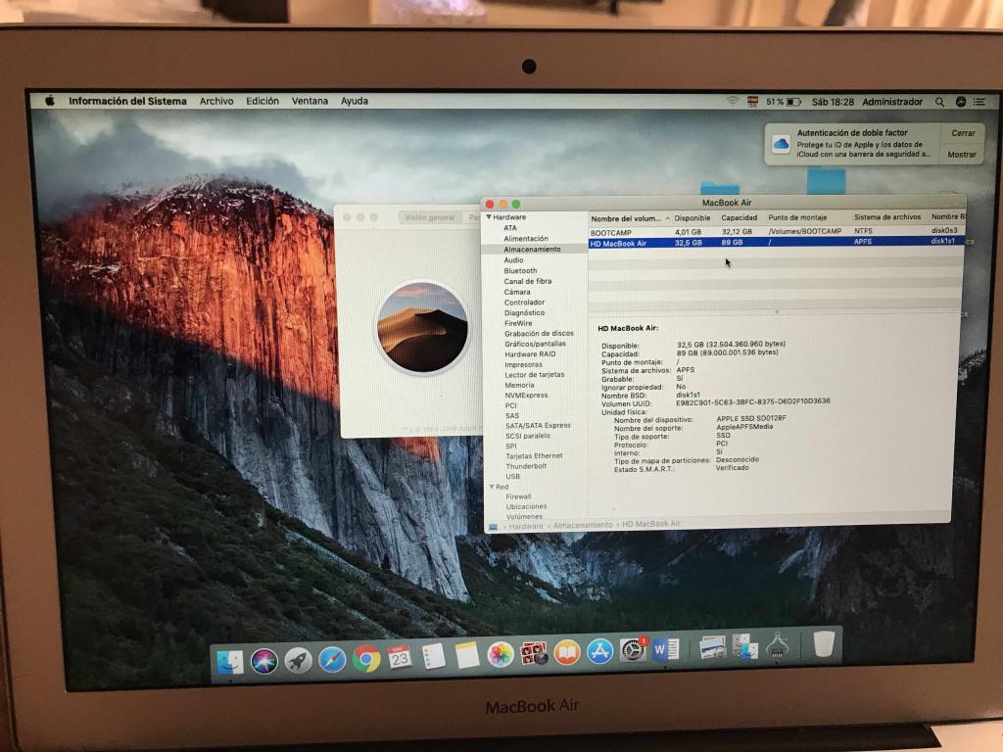Open Reminders from the Dock
The width and height of the screenshot is (1003, 752).
tap(434, 656)
